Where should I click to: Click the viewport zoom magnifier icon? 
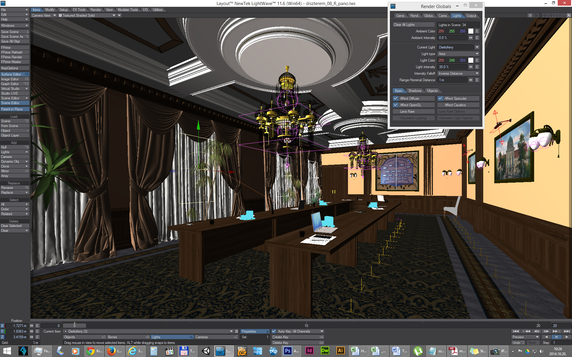point(563,15)
